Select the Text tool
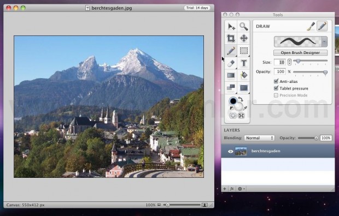This screenshot has width=339, height=216. pos(244,63)
